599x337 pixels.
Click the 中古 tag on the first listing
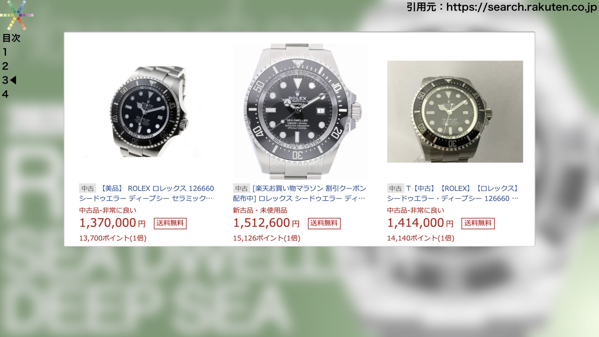pyautogui.click(x=88, y=188)
